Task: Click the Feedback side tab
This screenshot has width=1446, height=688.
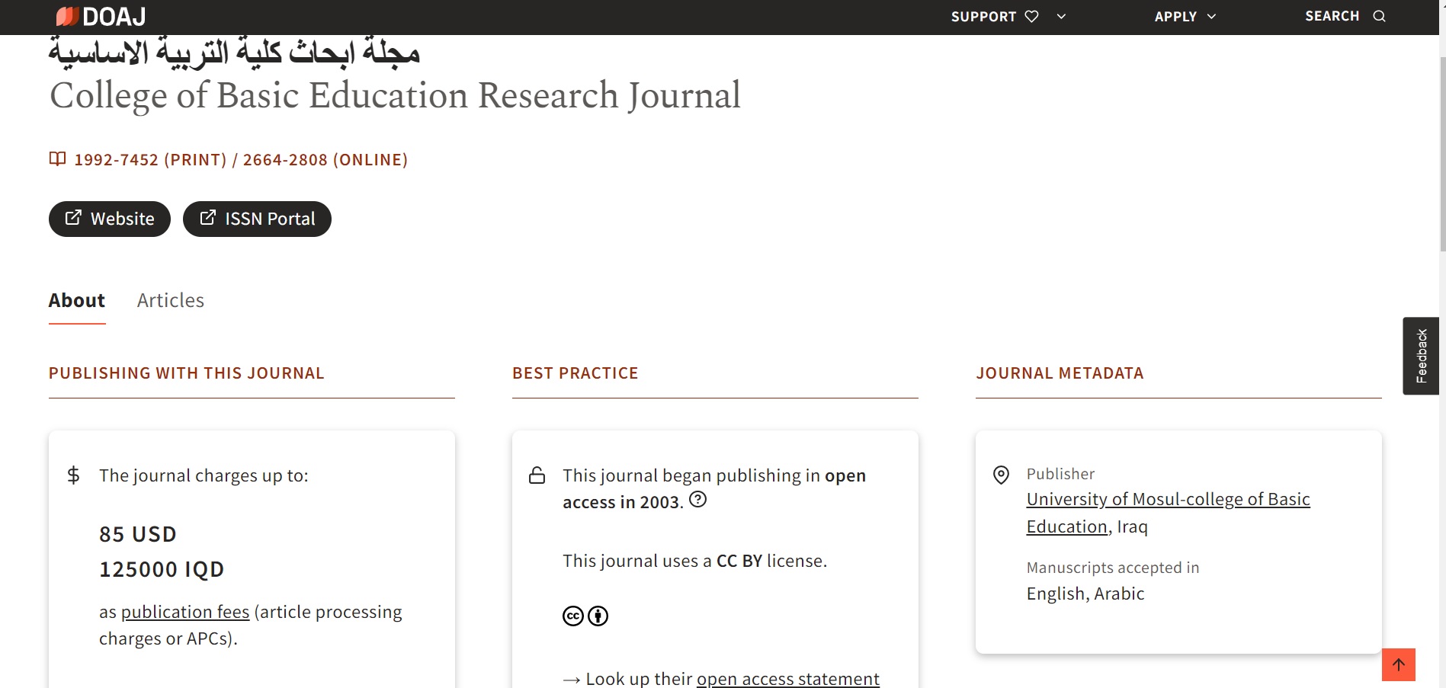Action: click(1421, 356)
